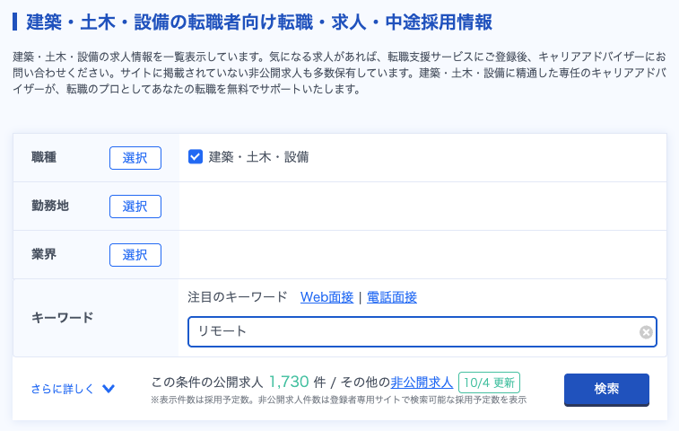
Task: Click the 職種 row label
Action: click(44, 158)
